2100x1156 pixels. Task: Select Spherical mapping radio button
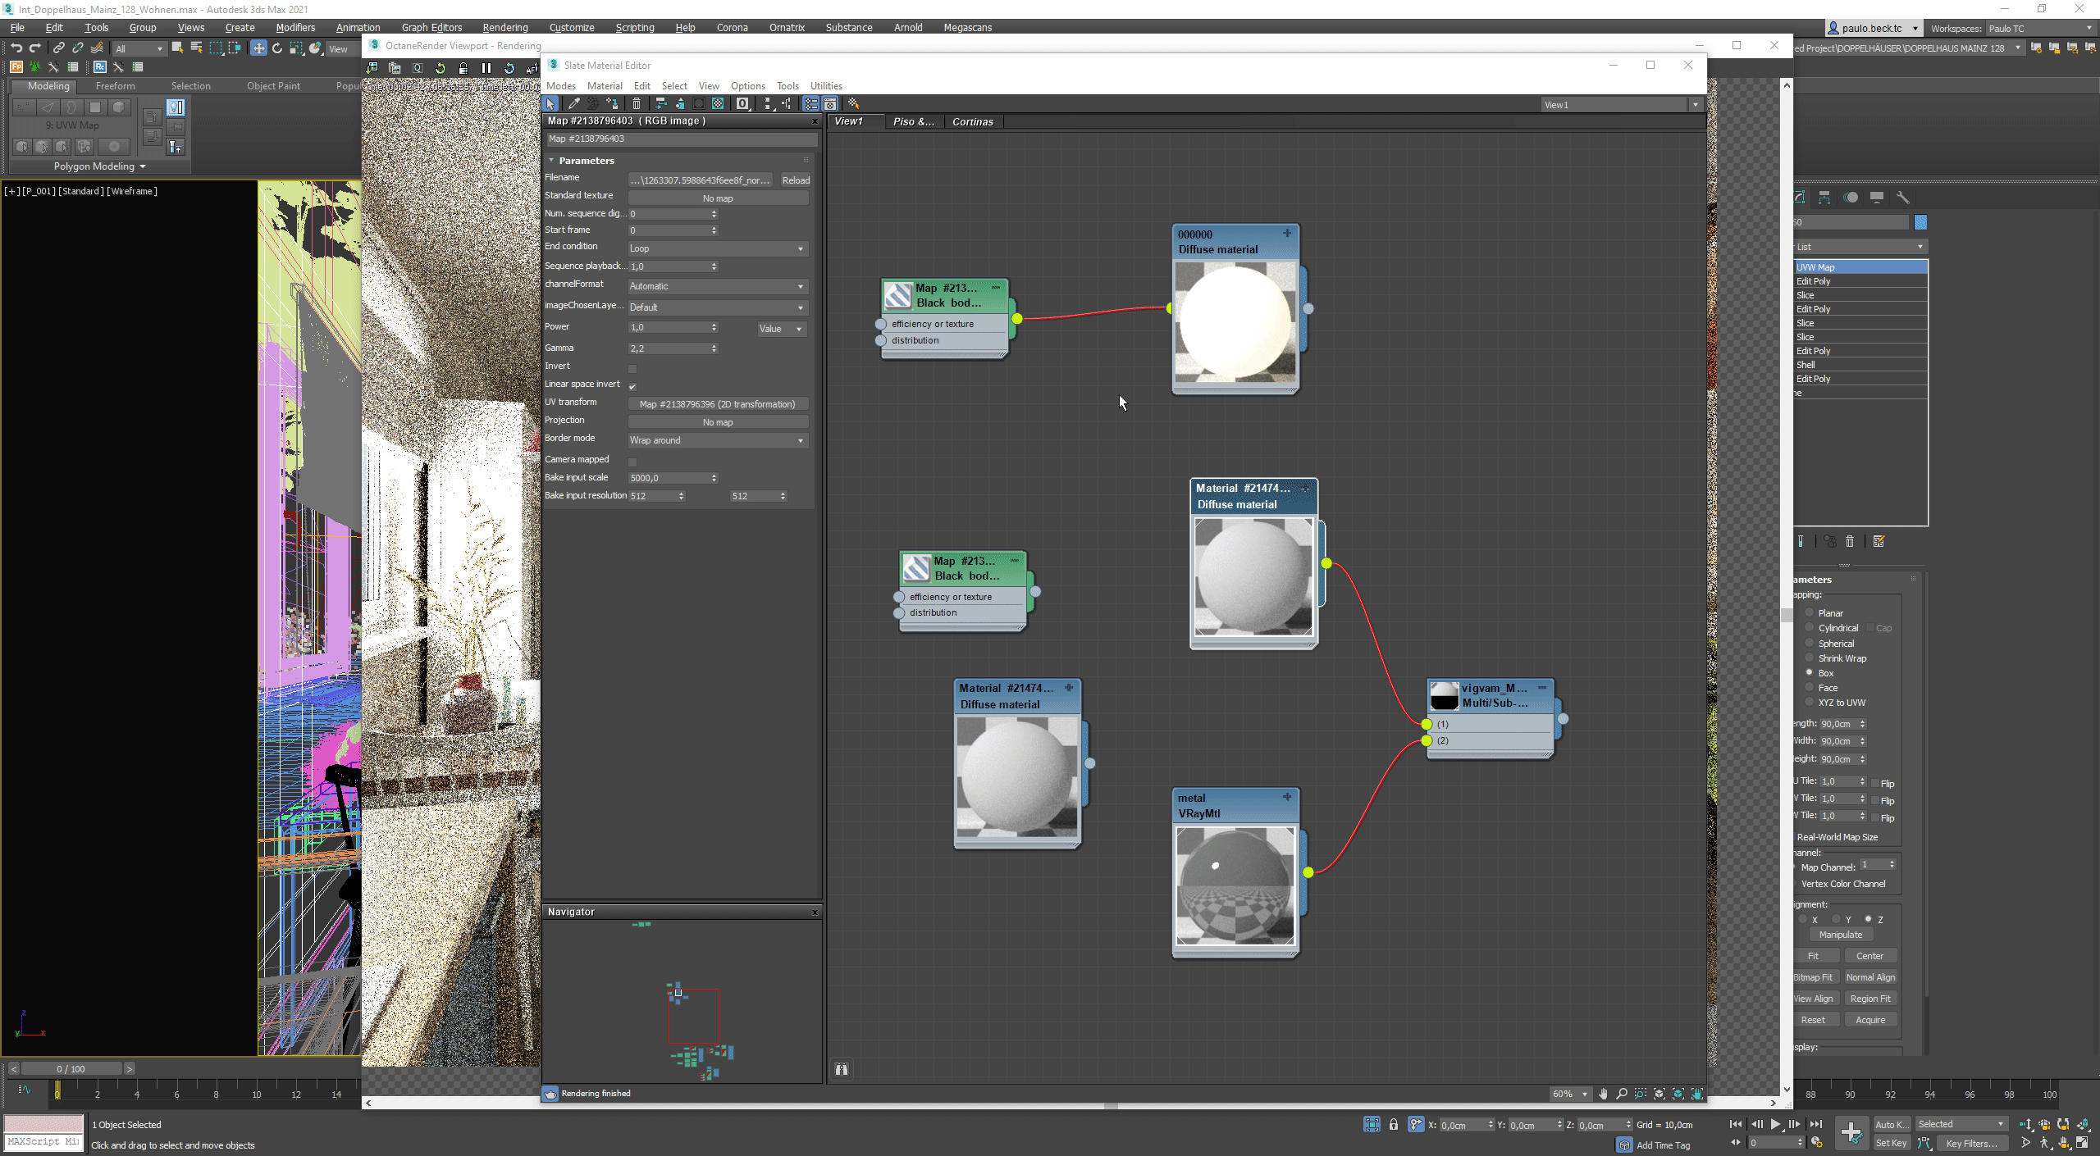(x=1810, y=644)
